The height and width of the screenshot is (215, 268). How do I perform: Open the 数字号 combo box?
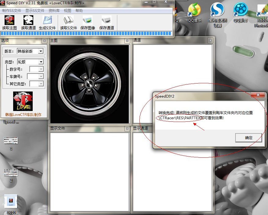pos(41,69)
